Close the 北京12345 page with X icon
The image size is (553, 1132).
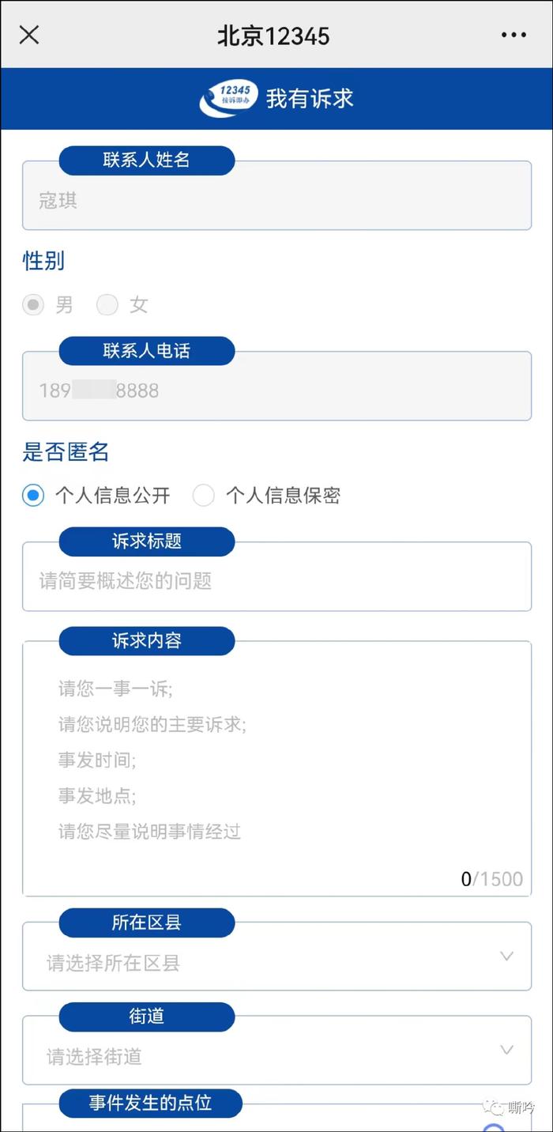[29, 35]
